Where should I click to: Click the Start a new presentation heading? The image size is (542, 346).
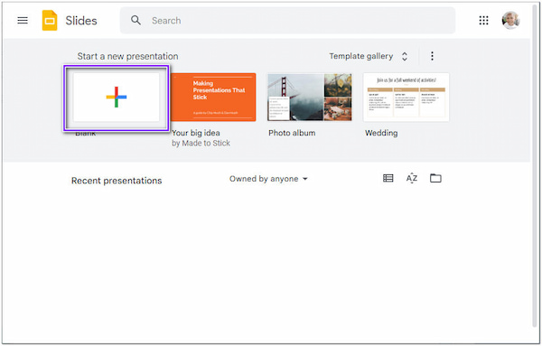click(x=127, y=56)
